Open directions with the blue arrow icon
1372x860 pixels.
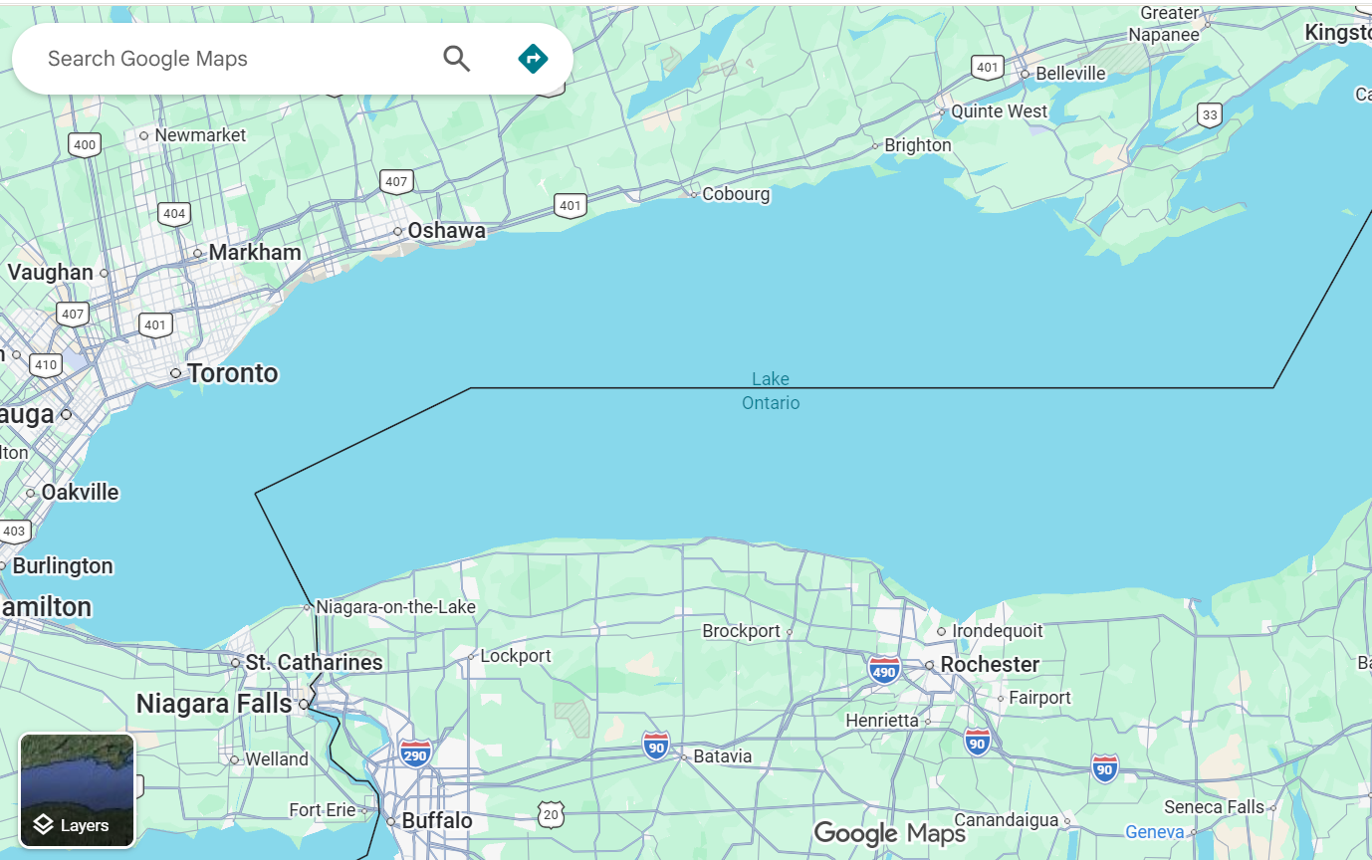(x=534, y=59)
